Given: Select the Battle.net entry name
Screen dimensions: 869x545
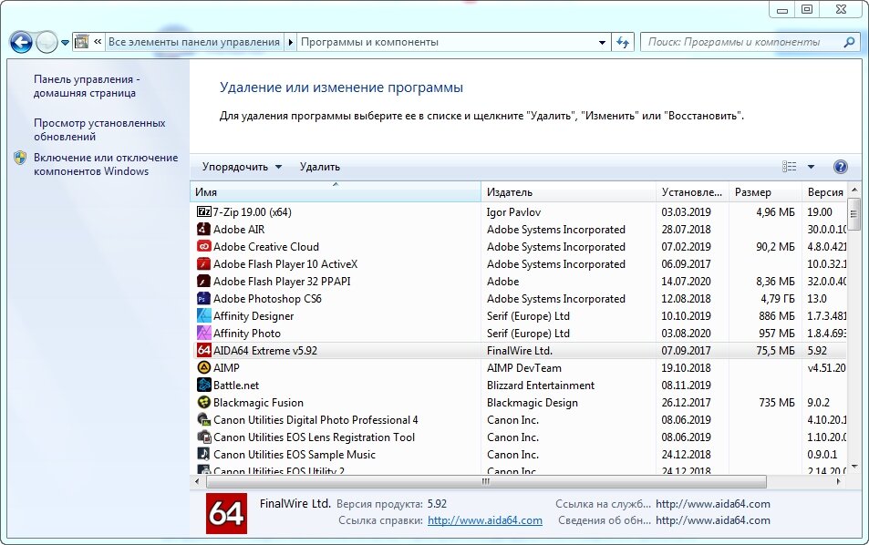Looking at the screenshot, I should coord(236,385).
